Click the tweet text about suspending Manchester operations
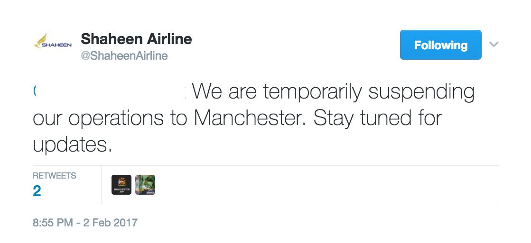Viewport: 531px width, 243px height. tap(254, 118)
